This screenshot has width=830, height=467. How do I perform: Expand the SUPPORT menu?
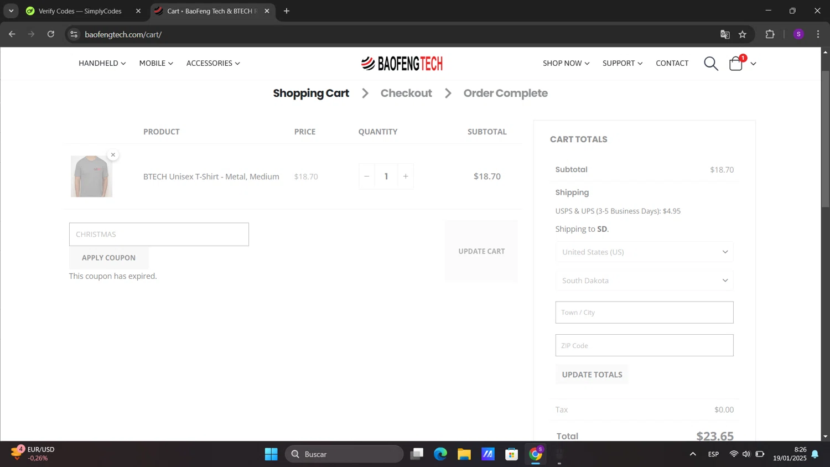point(622,63)
